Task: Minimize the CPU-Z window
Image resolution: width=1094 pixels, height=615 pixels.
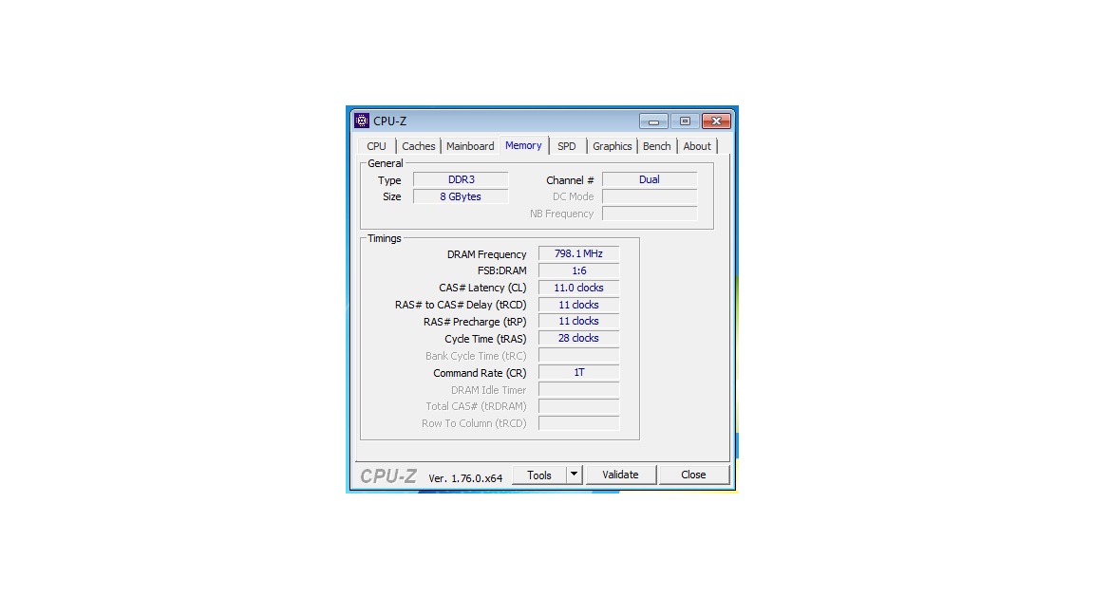Action: [653, 121]
